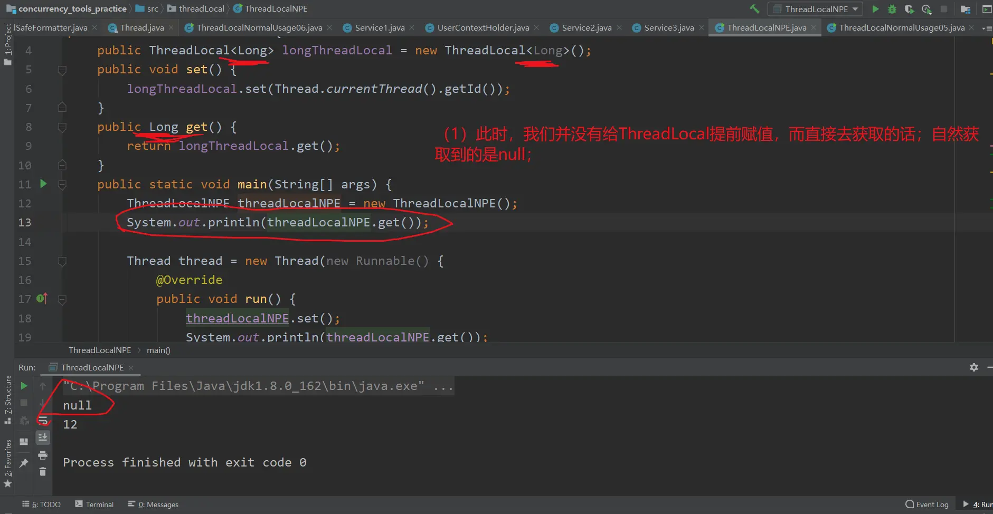This screenshot has width=993, height=514.
Task: Click the Stop square in the top toolbar
Action: (x=944, y=9)
